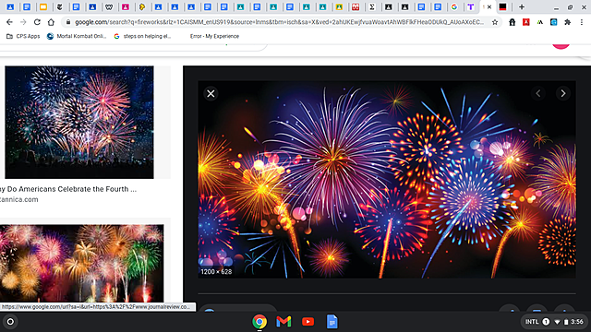Viewport: 591px width, 332px height.
Task: Open the Mortal Kombat Onli.. bookmark
Action: [x=77, y=36]
